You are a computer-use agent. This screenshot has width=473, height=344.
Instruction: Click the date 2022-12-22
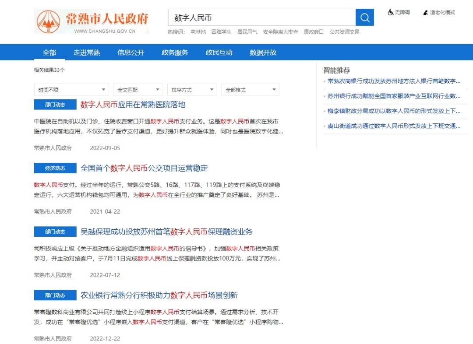click(x=105, y=339)
